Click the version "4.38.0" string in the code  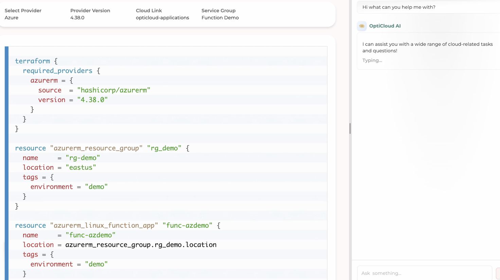click(x=92, y=100)
